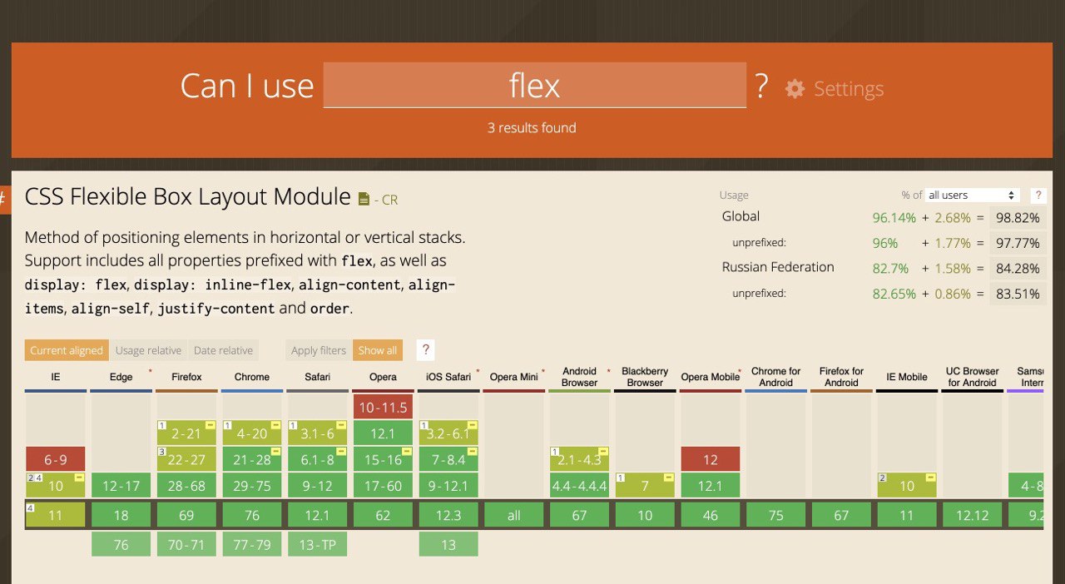This screenshot has width=1065, height=584.
Task: Click the Chrome for Android 75 cell
Action: pyautogui.click(x=776, y=515)
